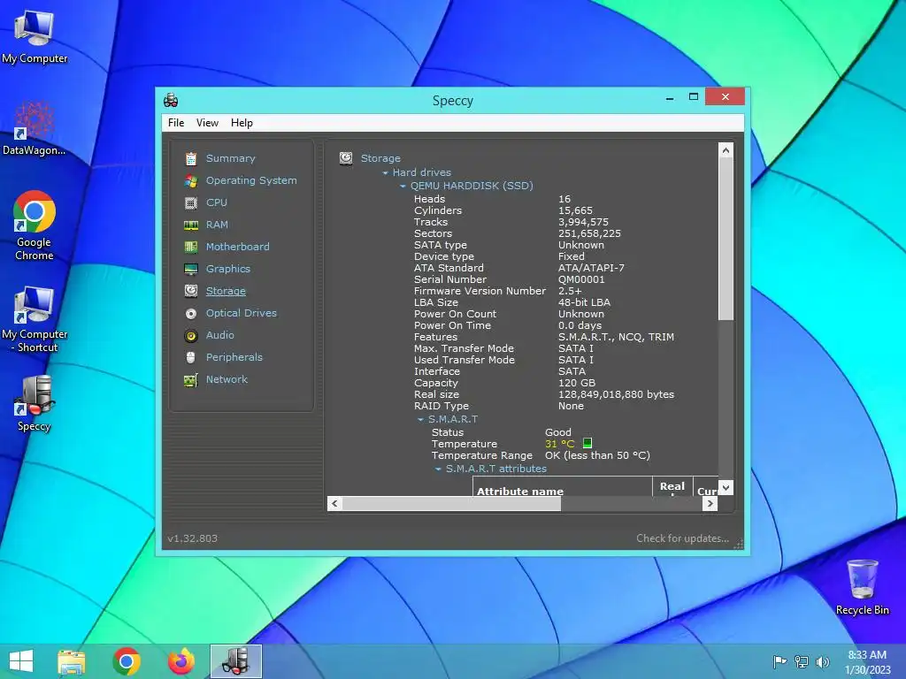The height and width of the screenshot is (679, 906).
Task: Open the Peripherals section
Action: pyautogui.click(x=234, y=357)
